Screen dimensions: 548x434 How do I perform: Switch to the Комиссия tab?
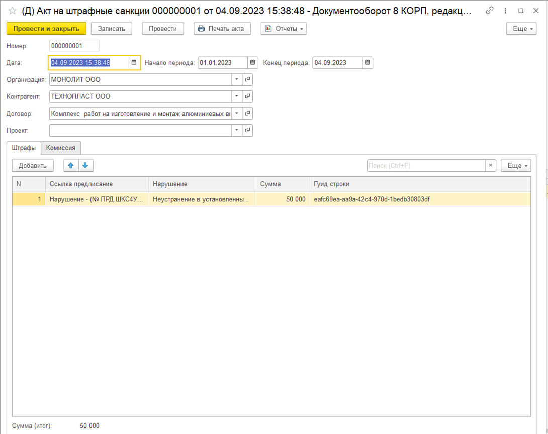pos(61,148)
